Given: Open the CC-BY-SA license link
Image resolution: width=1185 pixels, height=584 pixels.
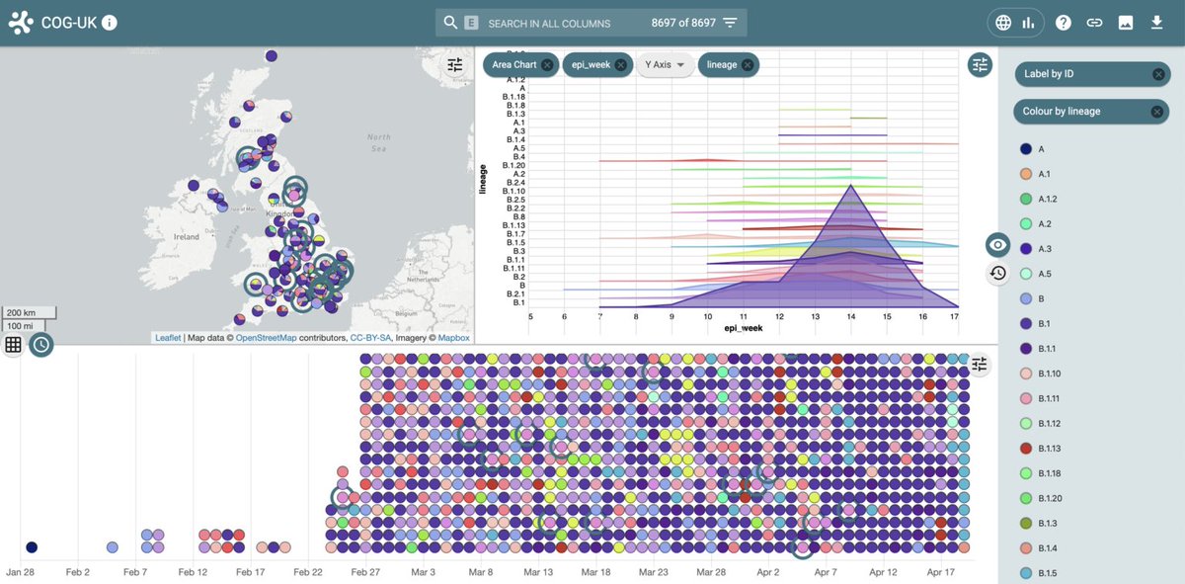Looking at the screenshot, I should tap(371, 338).
